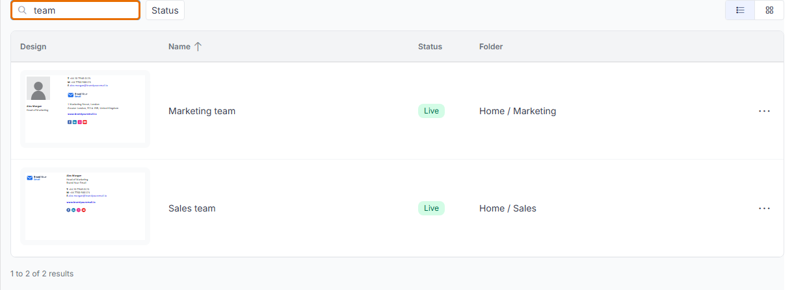
Task: Click the search magnifier icon
Action: [x=22, y=10]
